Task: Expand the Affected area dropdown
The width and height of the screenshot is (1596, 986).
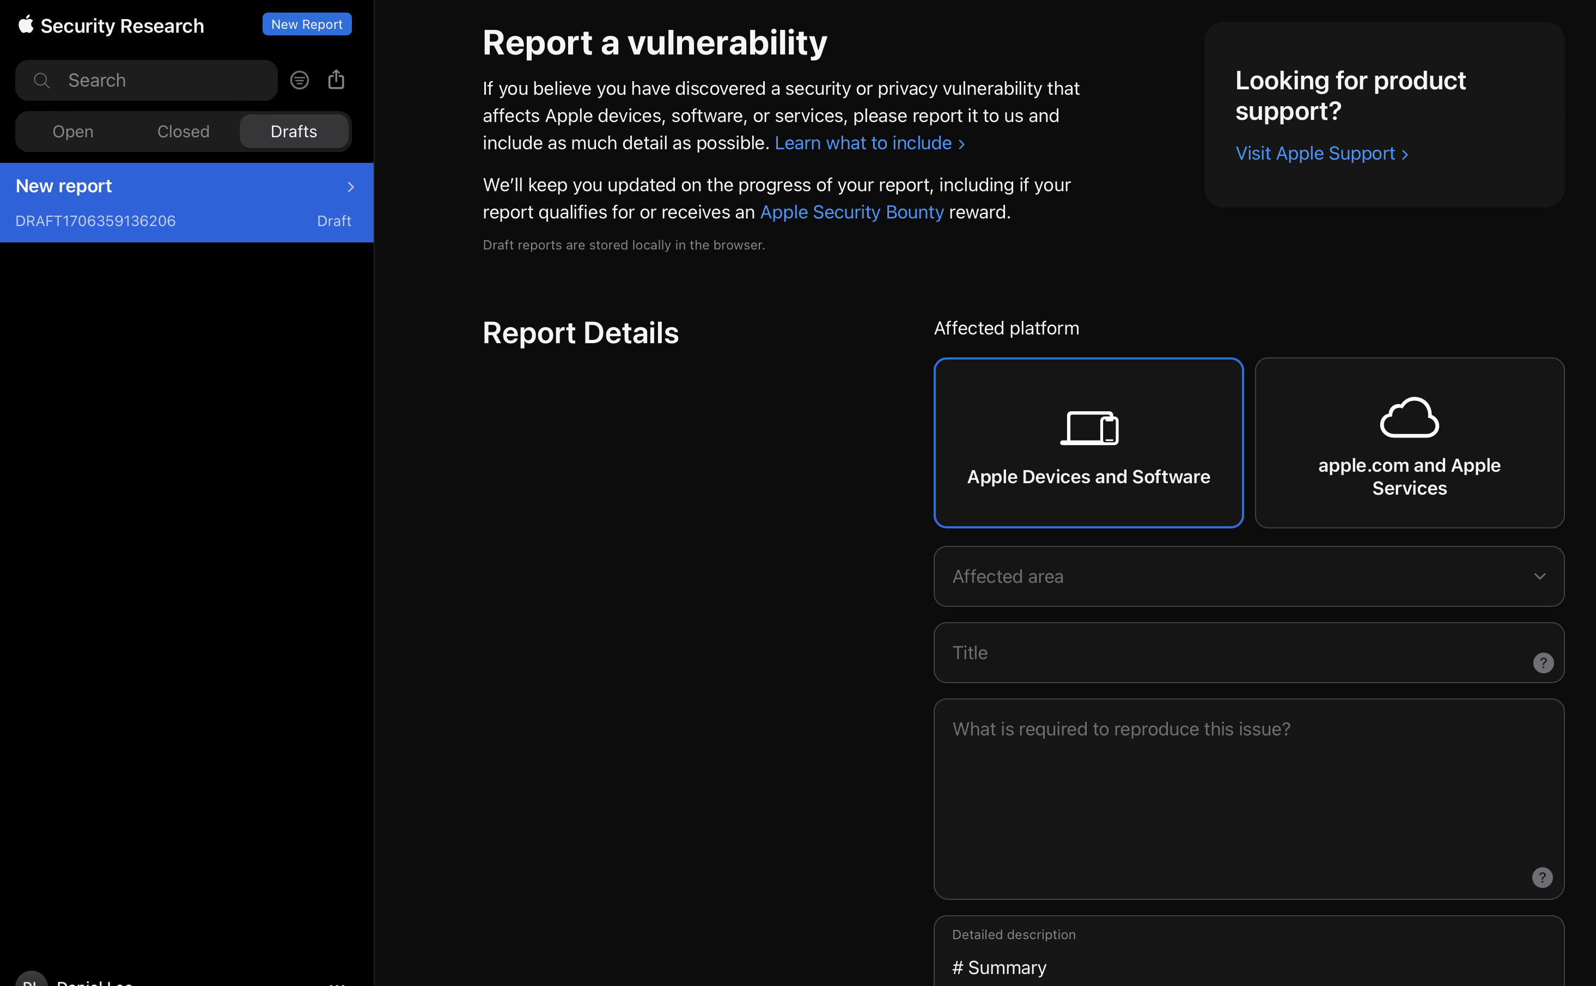Action: click(1248, 576)
